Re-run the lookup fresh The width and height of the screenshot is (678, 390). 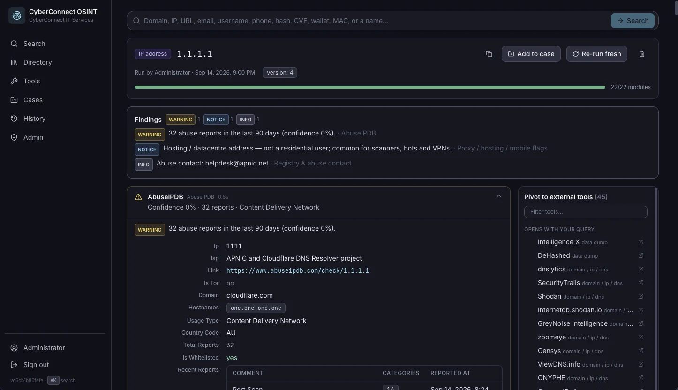pos(596,54)
